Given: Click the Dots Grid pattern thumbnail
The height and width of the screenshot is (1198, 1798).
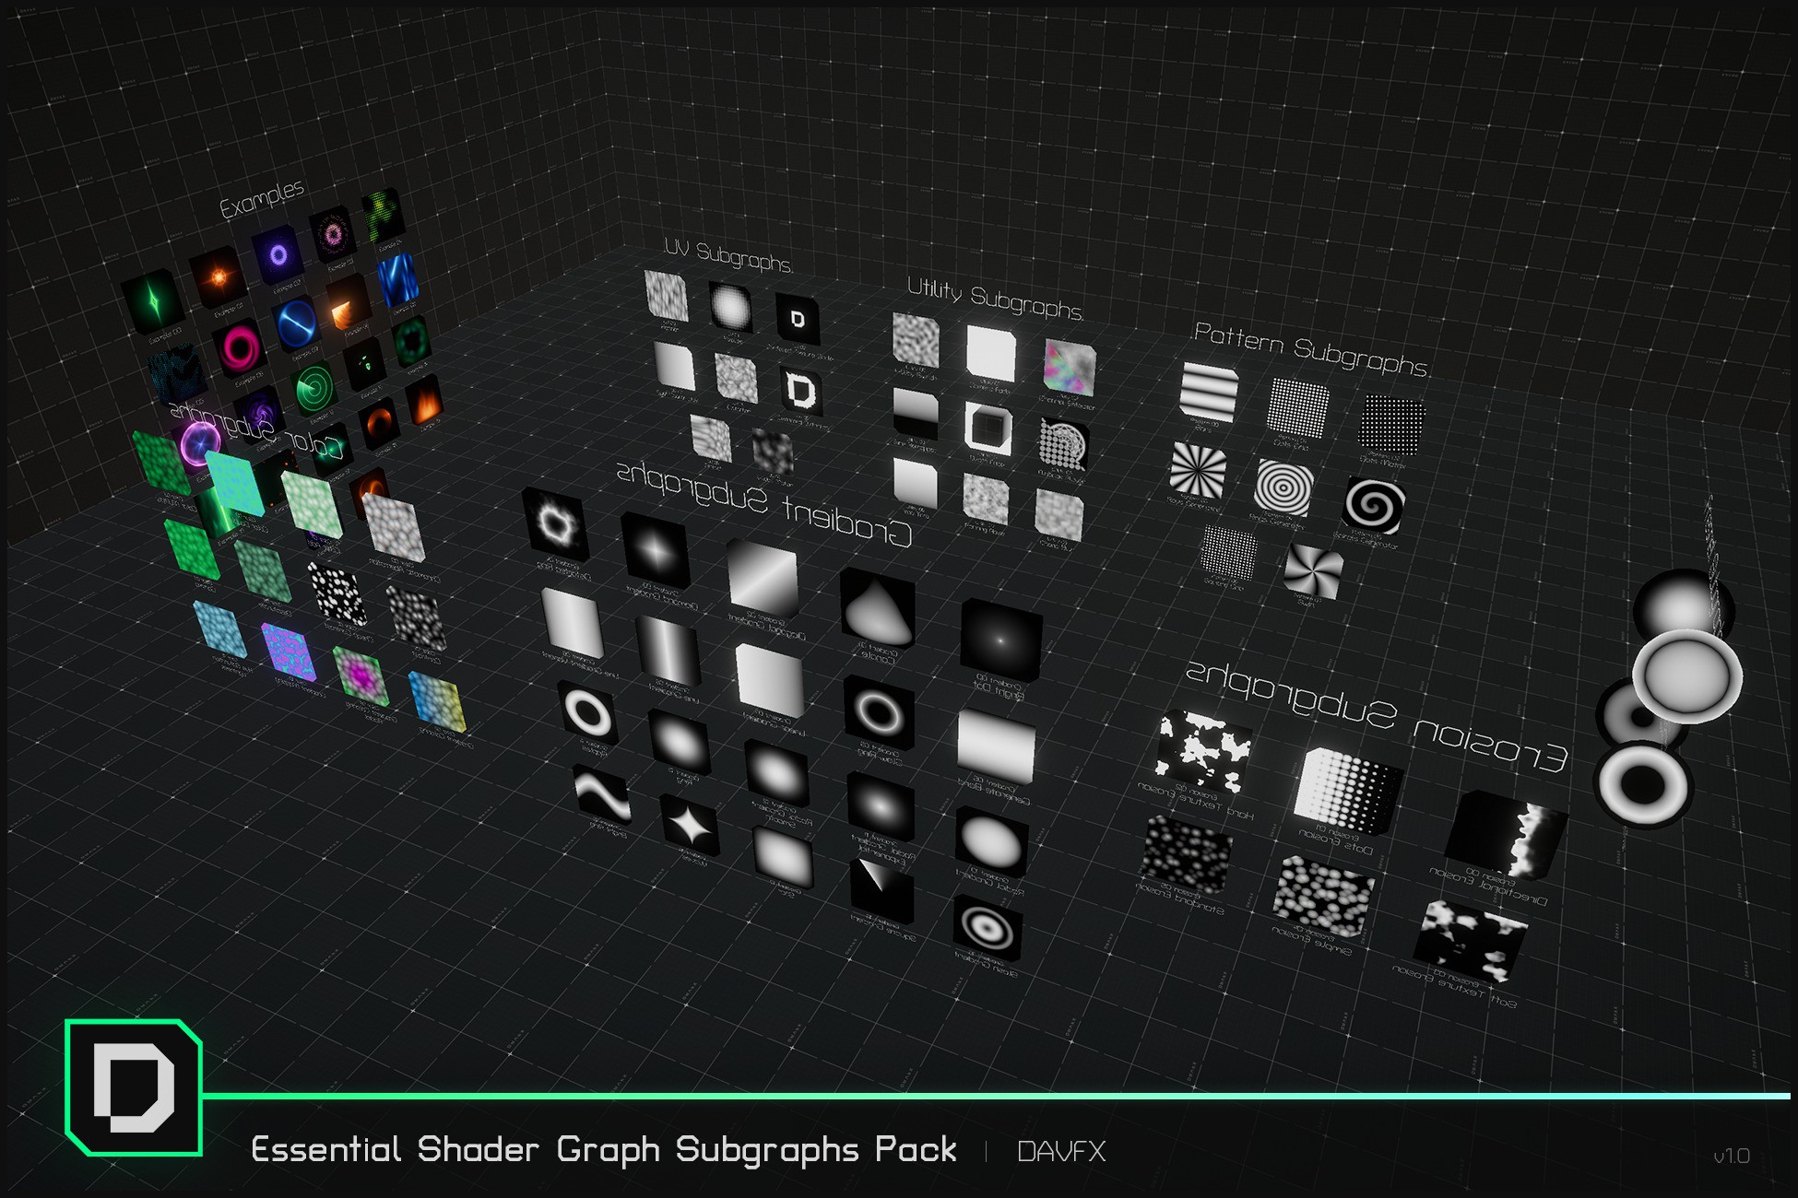Looking at the screenshot, I should click(x=1299, y=407).
